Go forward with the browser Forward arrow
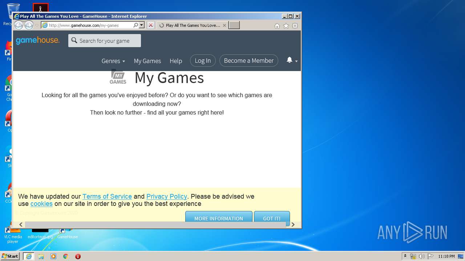This screenshot has height=261, width=465. tap(29, 25)
